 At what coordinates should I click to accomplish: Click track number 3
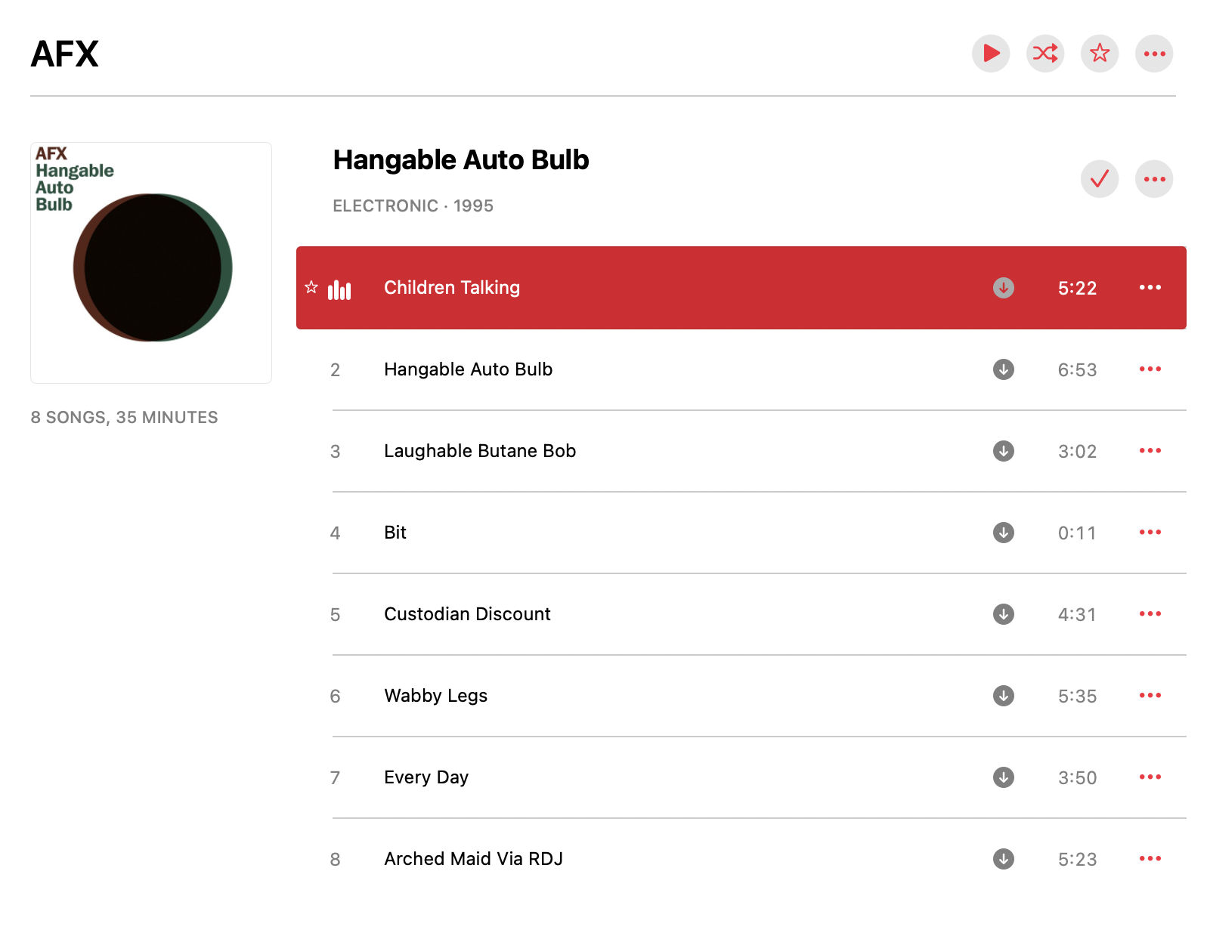[335, 451]
